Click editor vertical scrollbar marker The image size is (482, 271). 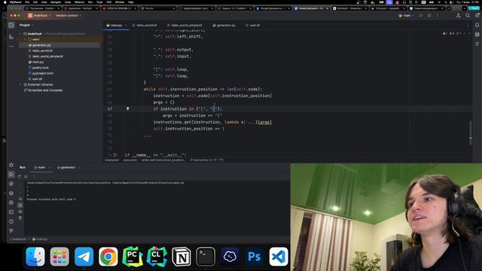pos(471,138)
